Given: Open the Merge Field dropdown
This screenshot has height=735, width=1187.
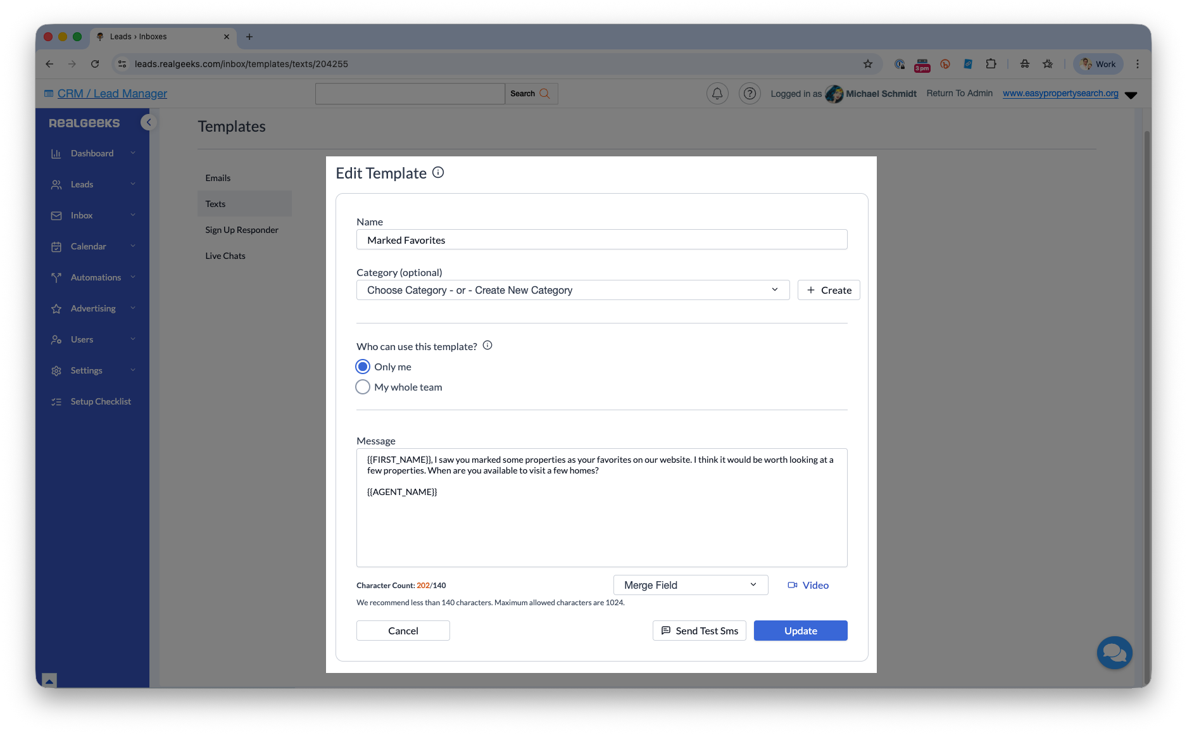Looking at the screenshot, I should (x=690, y=585).
